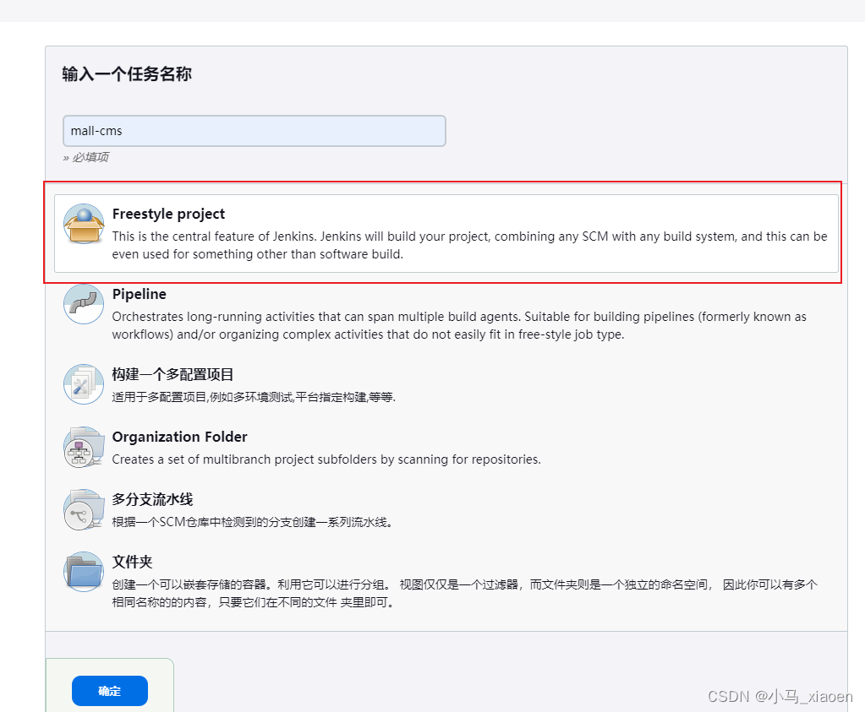Click the Pipeline pipe icon

point(84,304)
